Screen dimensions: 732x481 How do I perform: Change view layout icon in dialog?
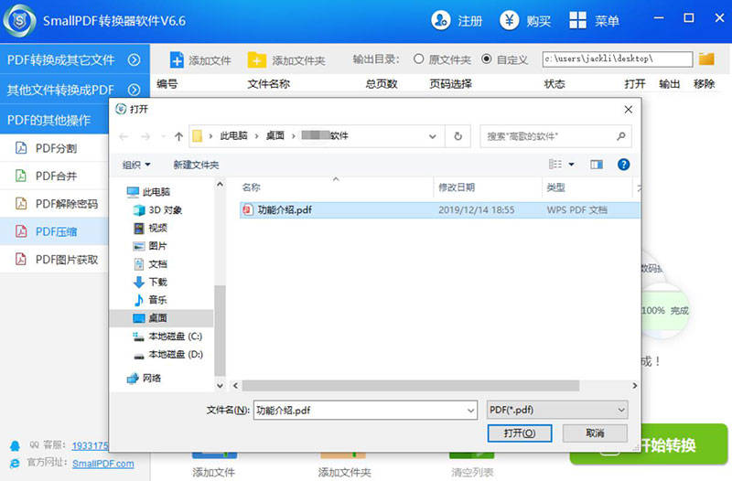click(555, 165)
